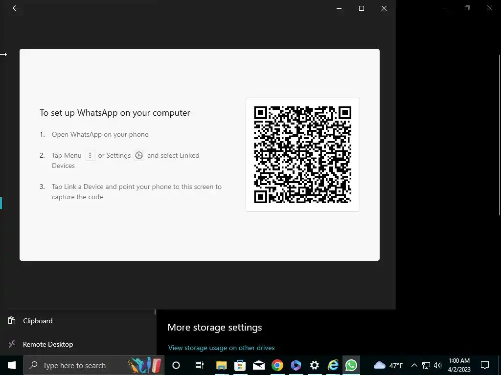Show hidden system tray icons
Screen dimensions: 501x375
[414, 365]
